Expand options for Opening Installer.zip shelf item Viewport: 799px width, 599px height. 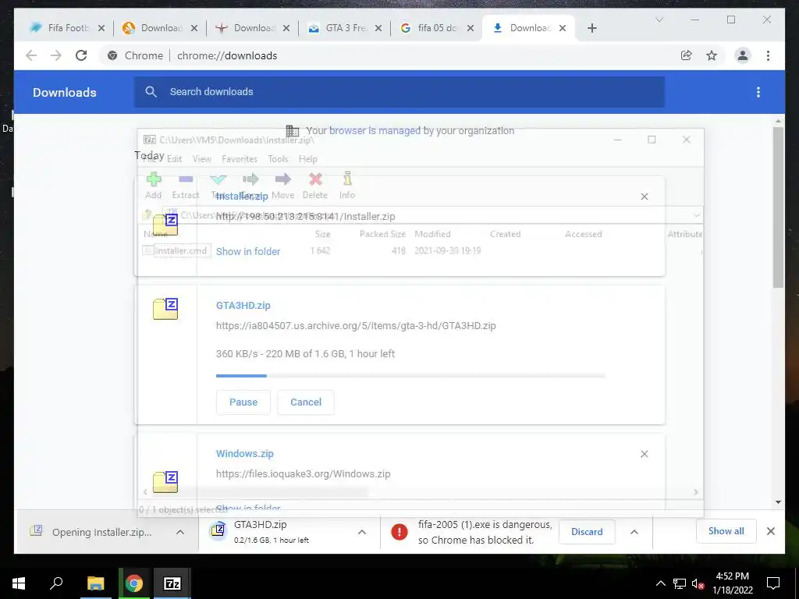click(x=180, y=532)
